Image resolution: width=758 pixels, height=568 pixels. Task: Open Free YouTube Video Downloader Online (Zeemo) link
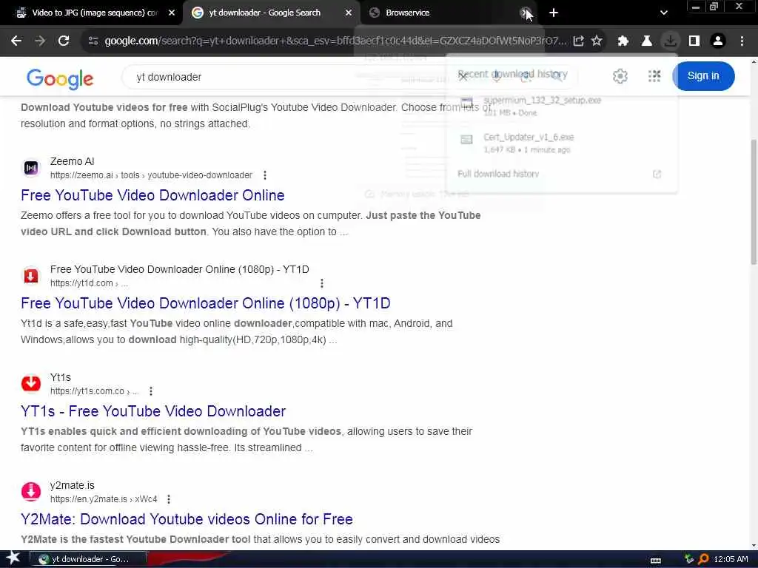point(152,195)
